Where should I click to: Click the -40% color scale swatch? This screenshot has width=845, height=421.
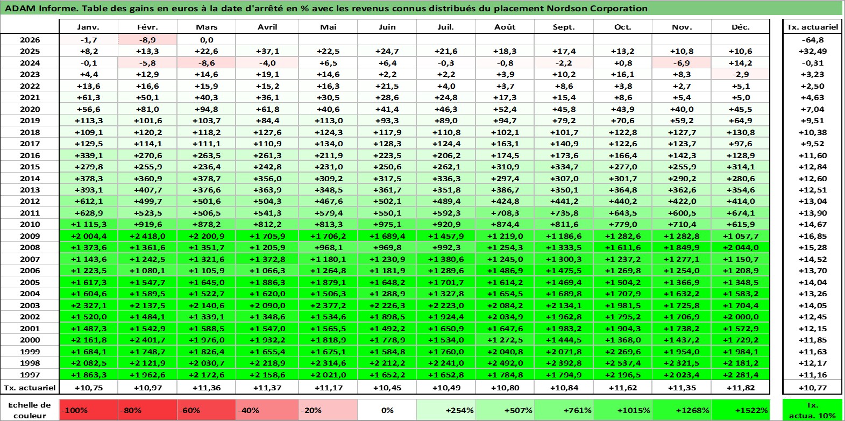click(x=267, y=410)
